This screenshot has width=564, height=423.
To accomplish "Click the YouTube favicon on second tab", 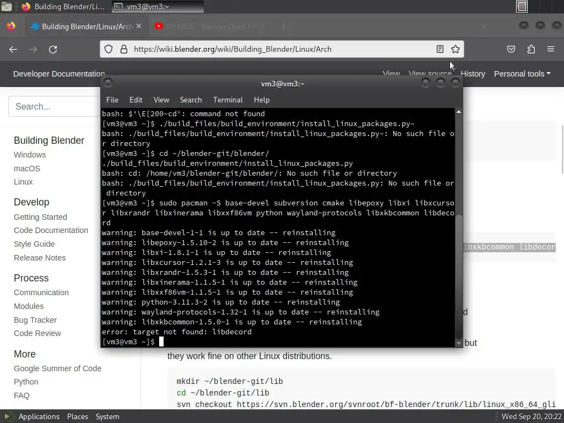I will tap(158, 26).
